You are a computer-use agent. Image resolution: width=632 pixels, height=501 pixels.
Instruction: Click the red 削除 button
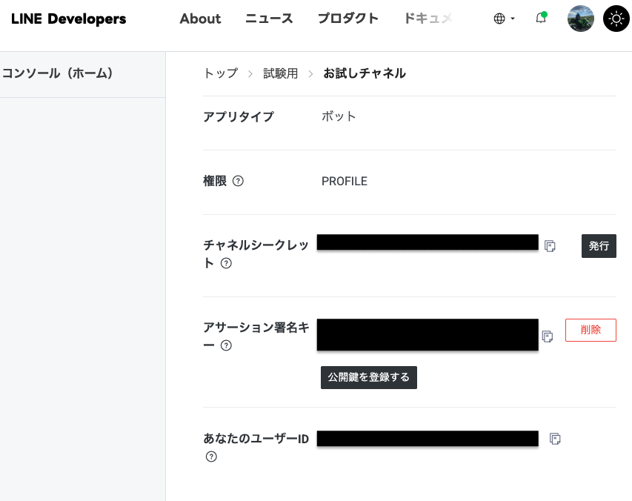(591, 330)
